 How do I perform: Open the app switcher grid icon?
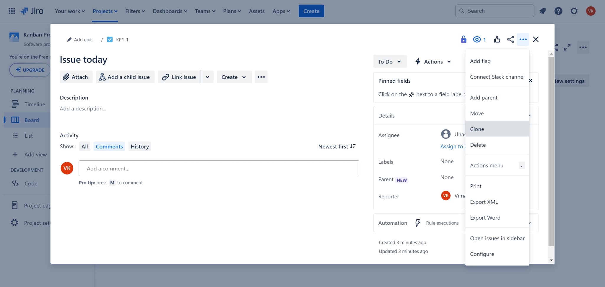click(12, 11)
